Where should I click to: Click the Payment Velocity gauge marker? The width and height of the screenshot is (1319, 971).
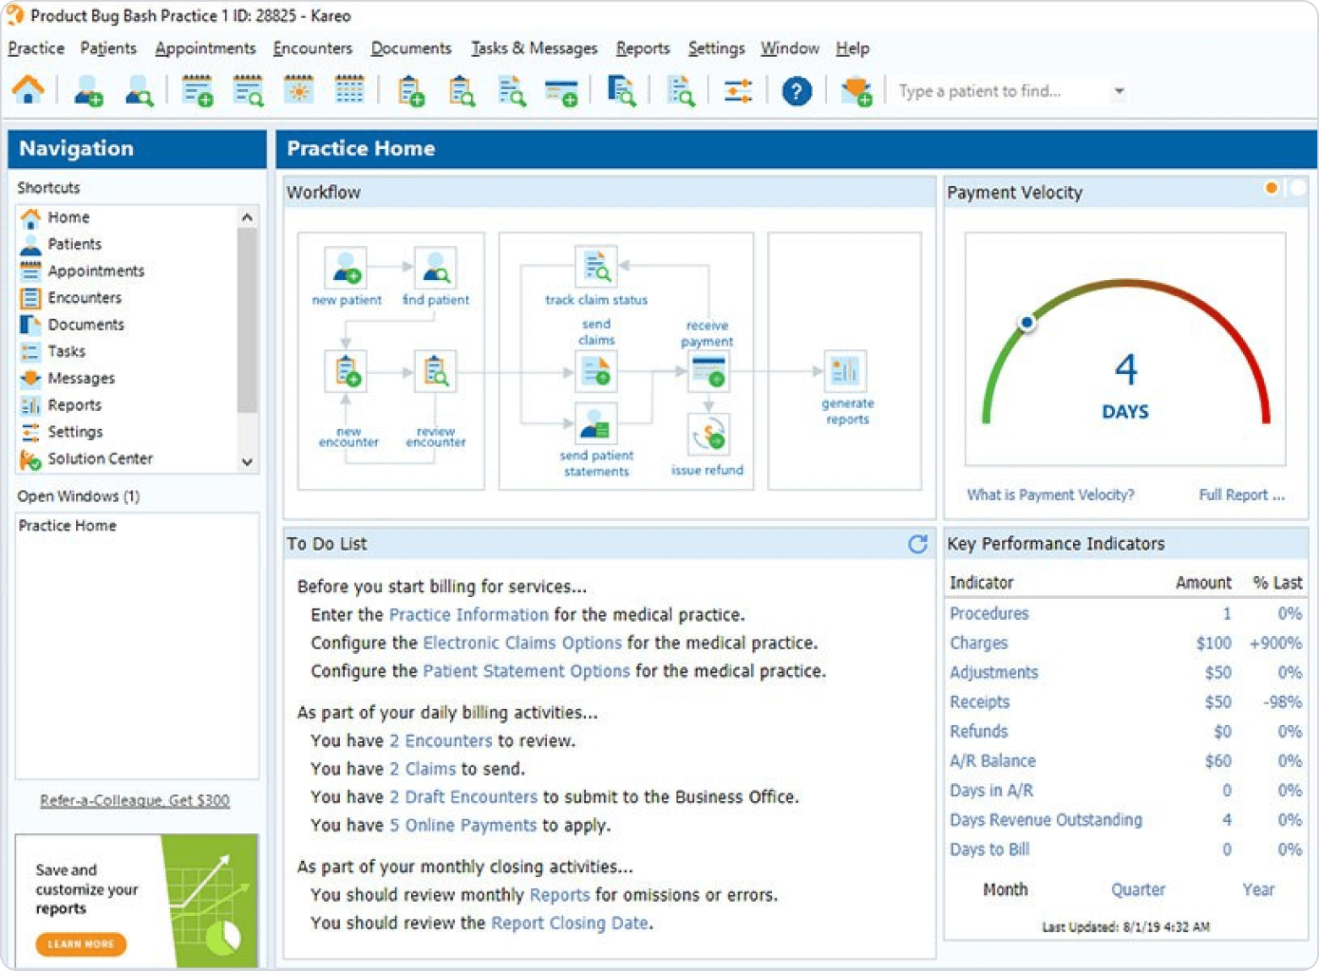tap(1026, 322)
